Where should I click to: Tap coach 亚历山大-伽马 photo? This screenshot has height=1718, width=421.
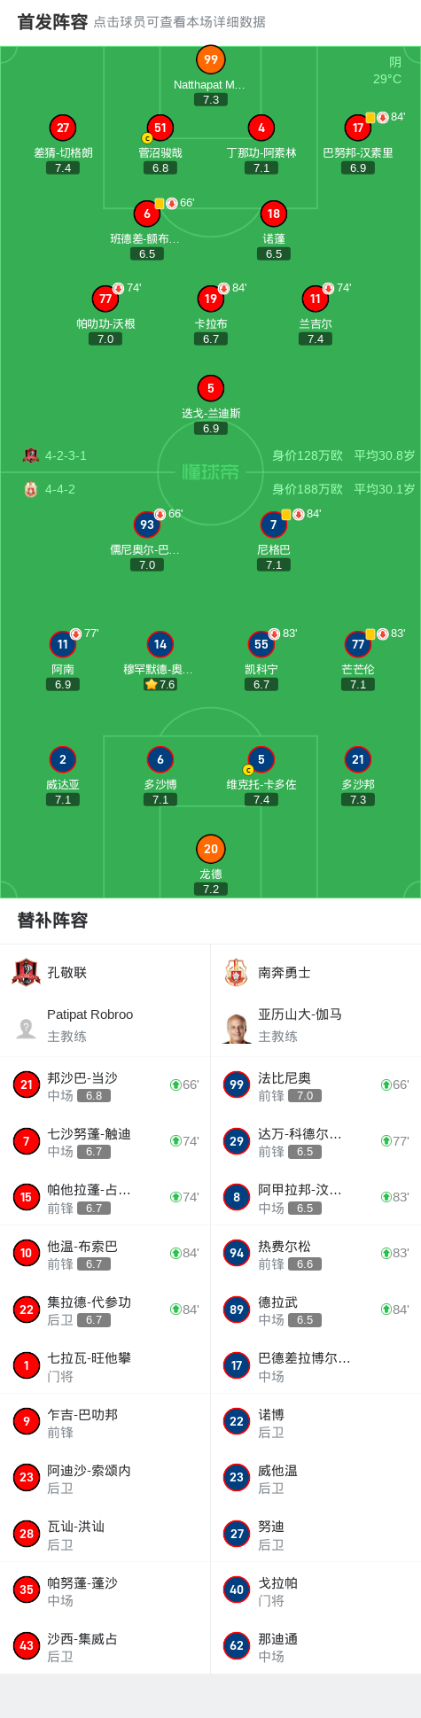point(237,1028)
